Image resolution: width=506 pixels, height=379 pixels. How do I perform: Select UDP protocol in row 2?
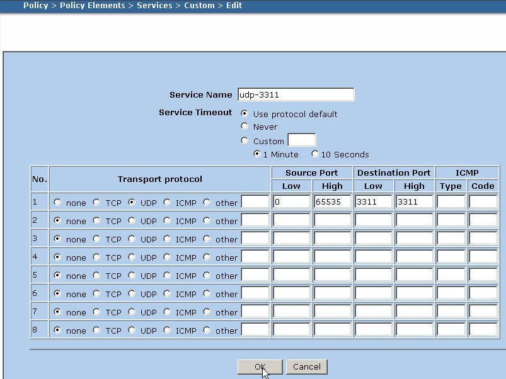pos(132,221)
